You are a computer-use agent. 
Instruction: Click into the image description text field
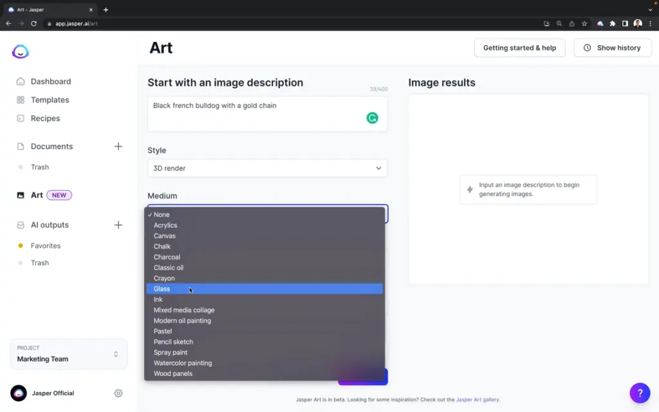pyautogui.click(x=257, y=113)
